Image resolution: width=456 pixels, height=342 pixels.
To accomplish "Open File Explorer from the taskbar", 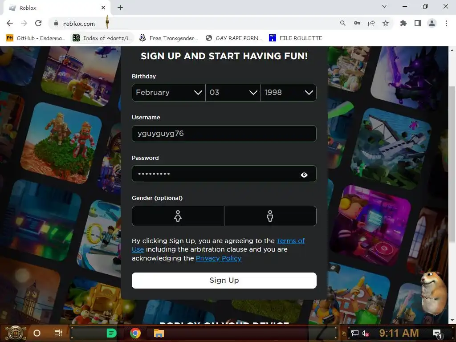I will click(x=159, y=333).
